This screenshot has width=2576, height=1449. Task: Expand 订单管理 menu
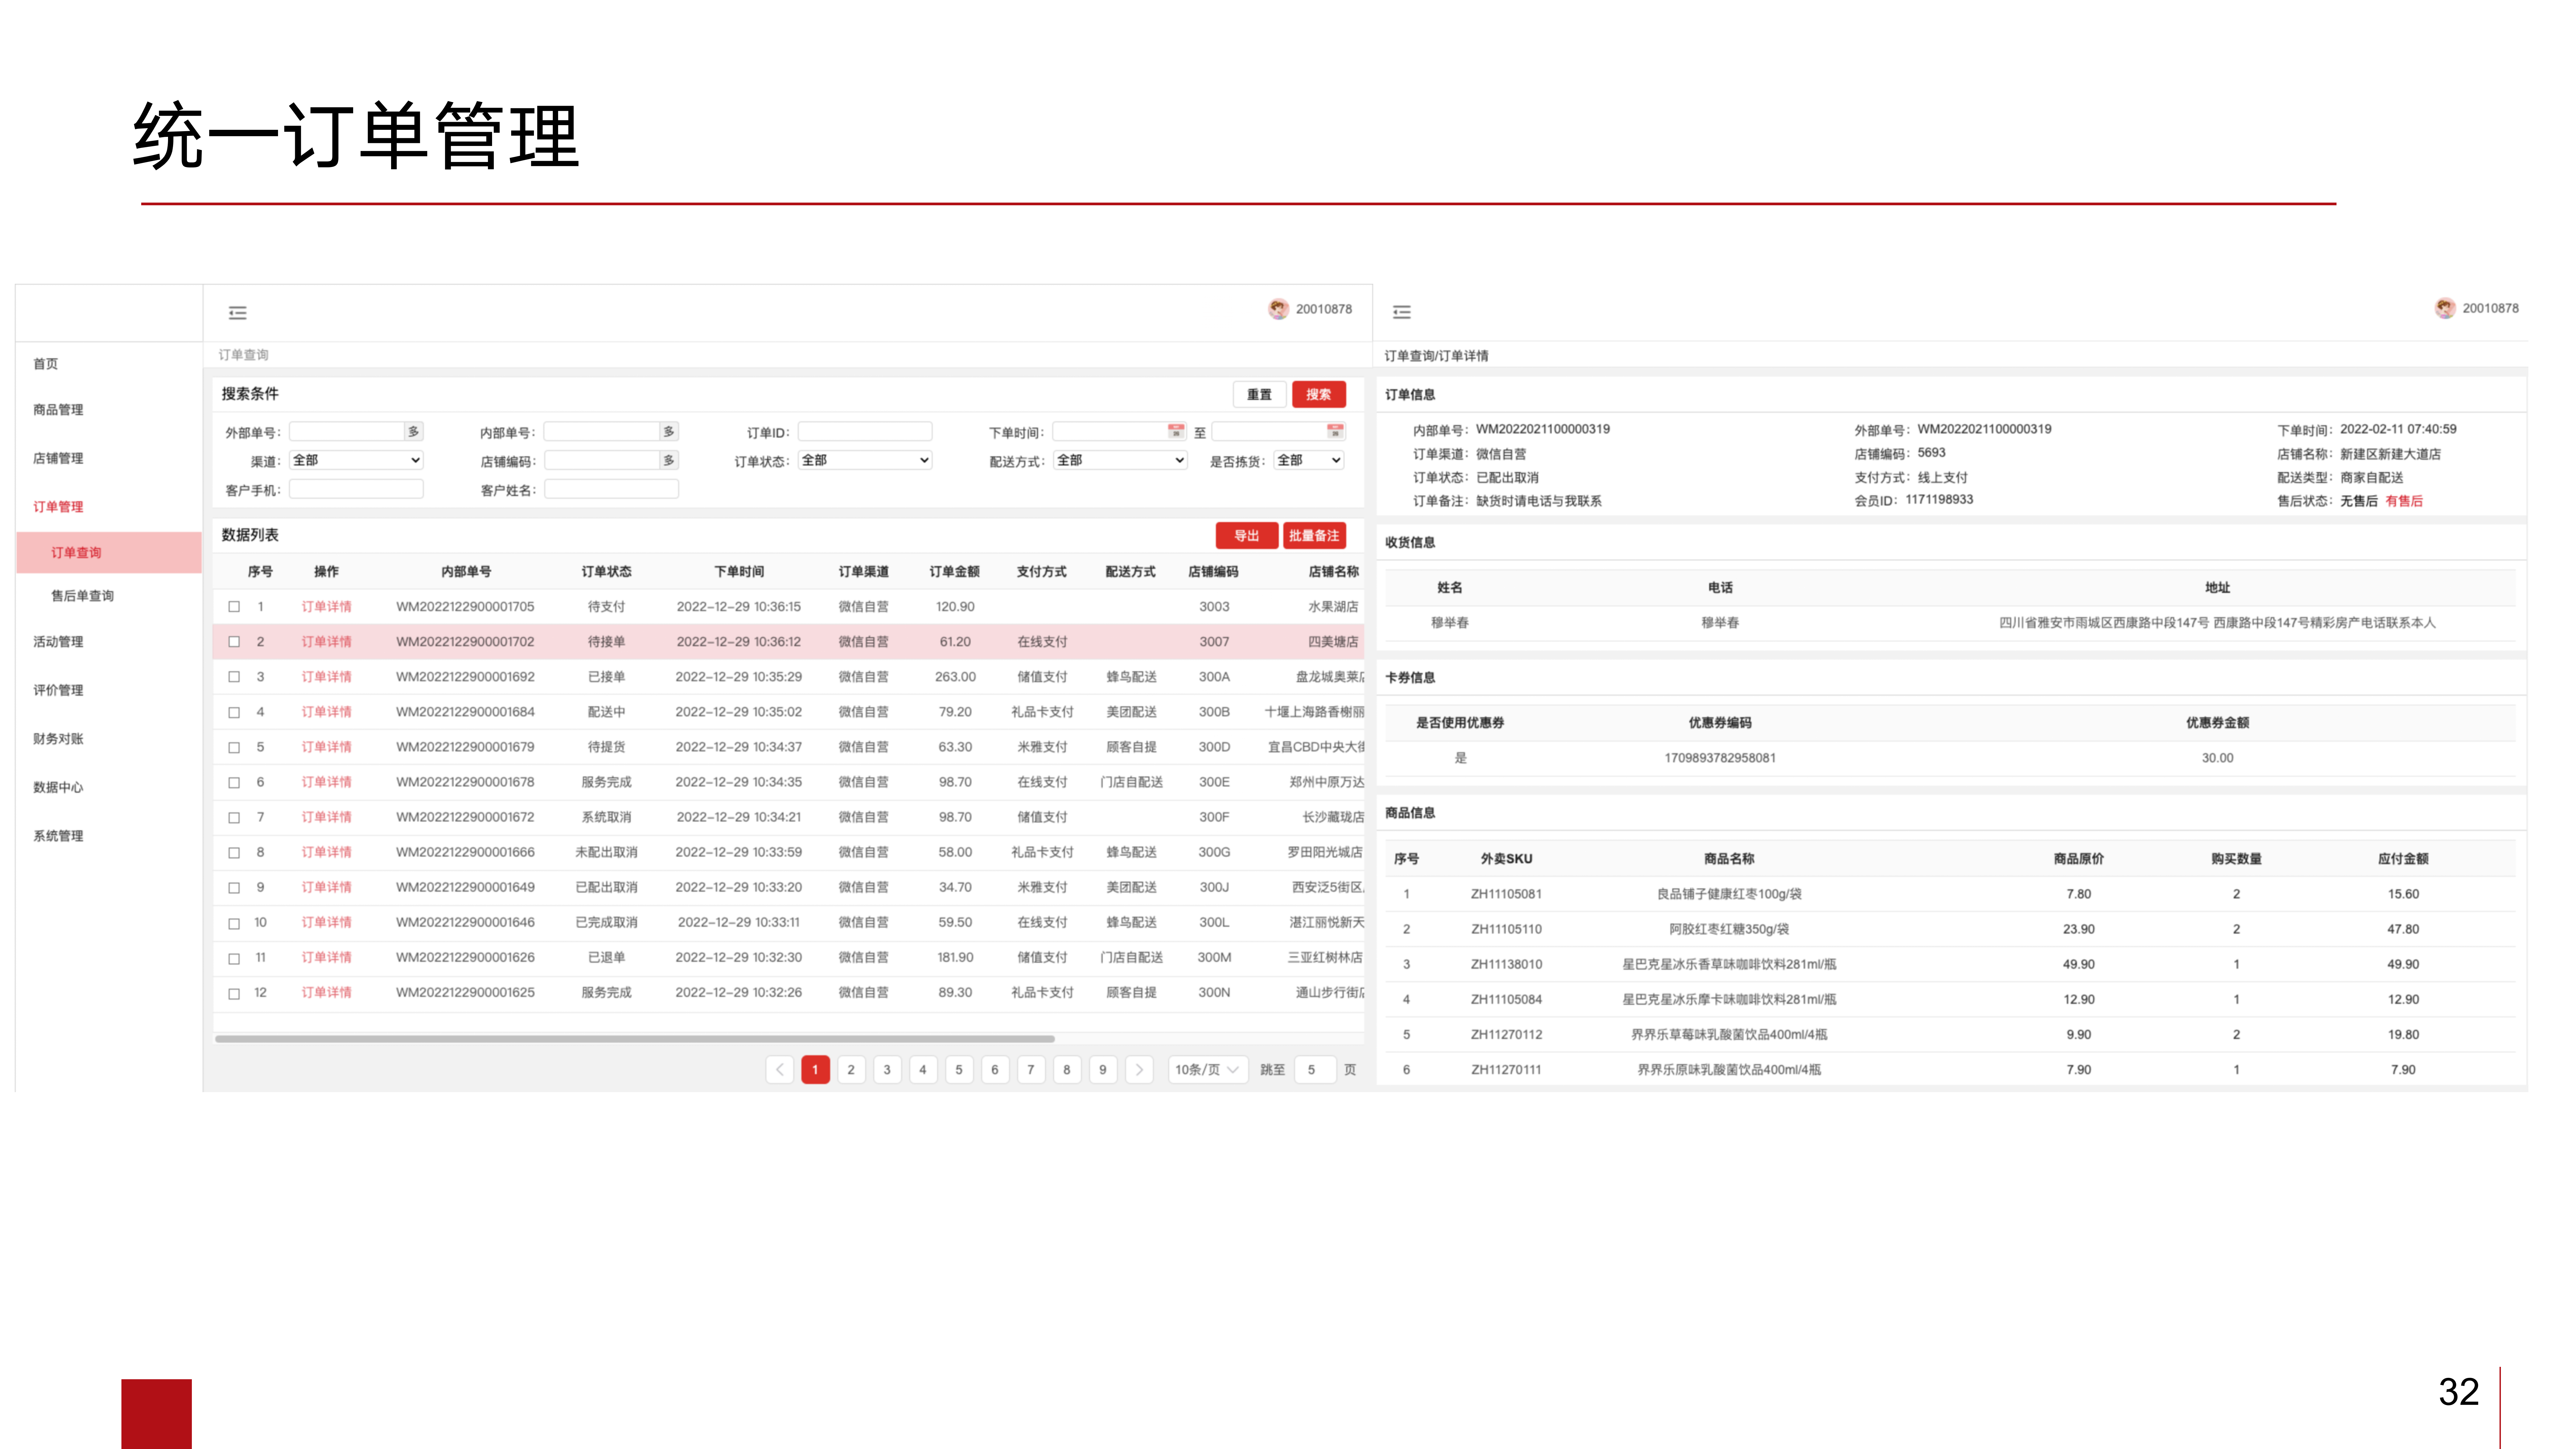(58, 507)
